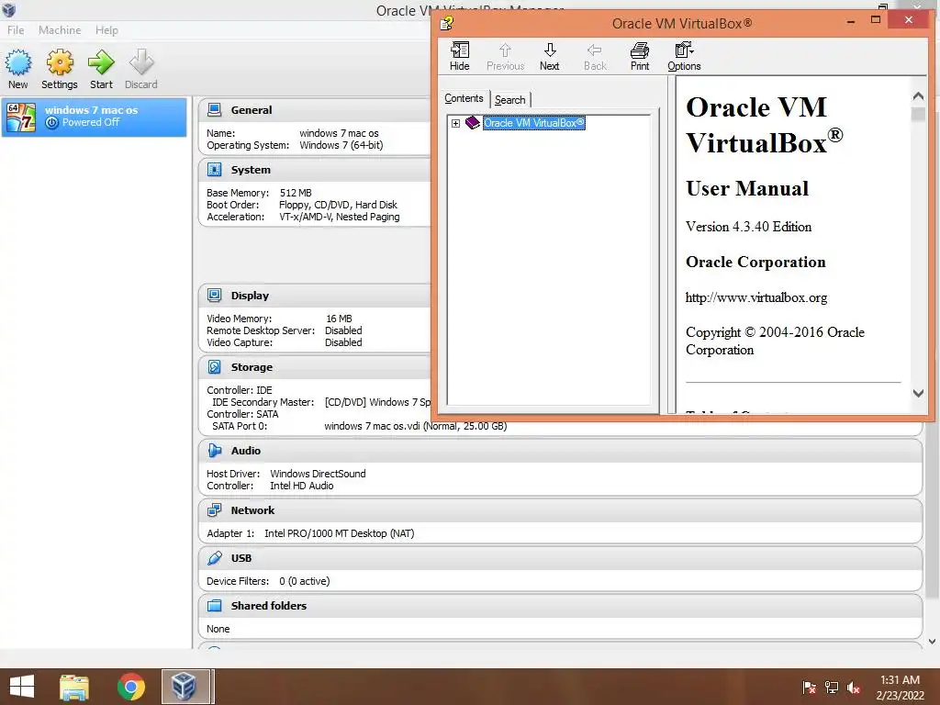Open the Machine menu
This screenshot has width=940, height=705.
pyautogui.click(x=60, y=30)
